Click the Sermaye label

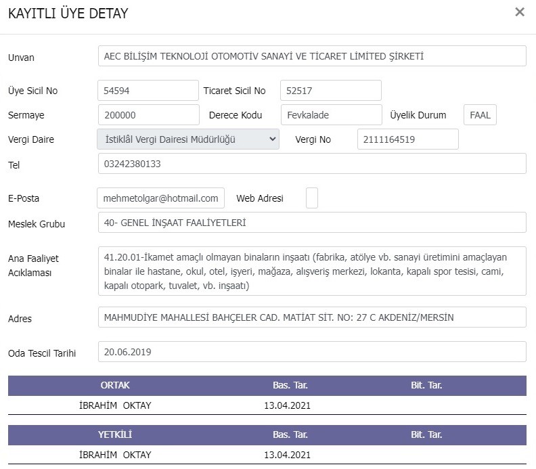click(26, 115)
